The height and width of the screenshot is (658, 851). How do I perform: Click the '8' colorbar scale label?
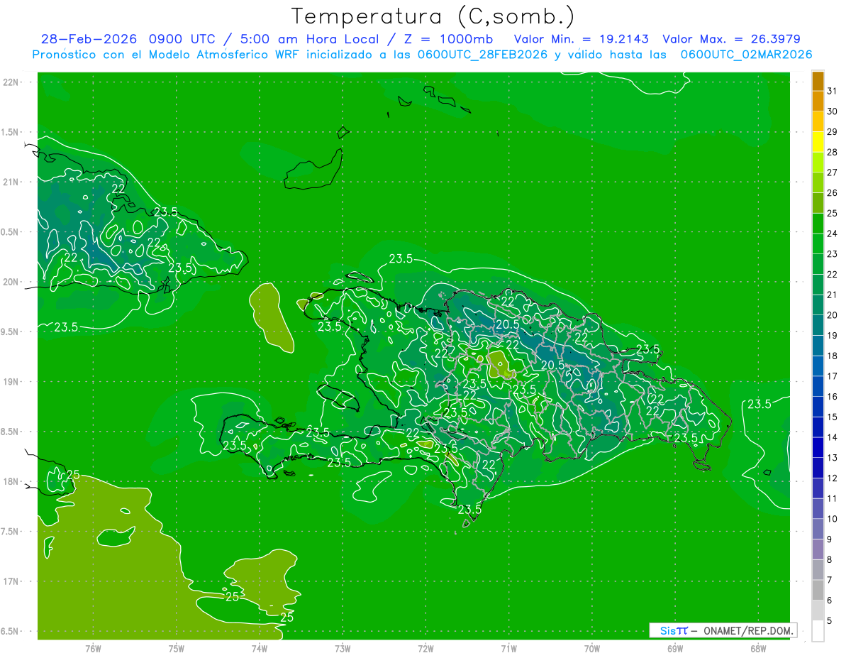tap(830, 559)
